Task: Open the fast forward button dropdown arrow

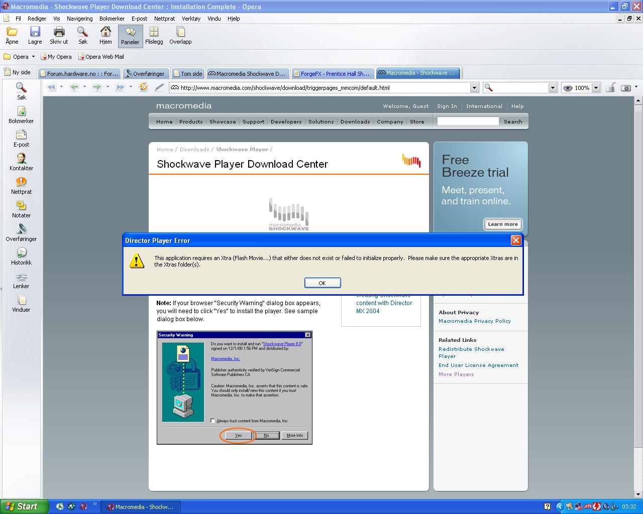Action: (131, 87)
